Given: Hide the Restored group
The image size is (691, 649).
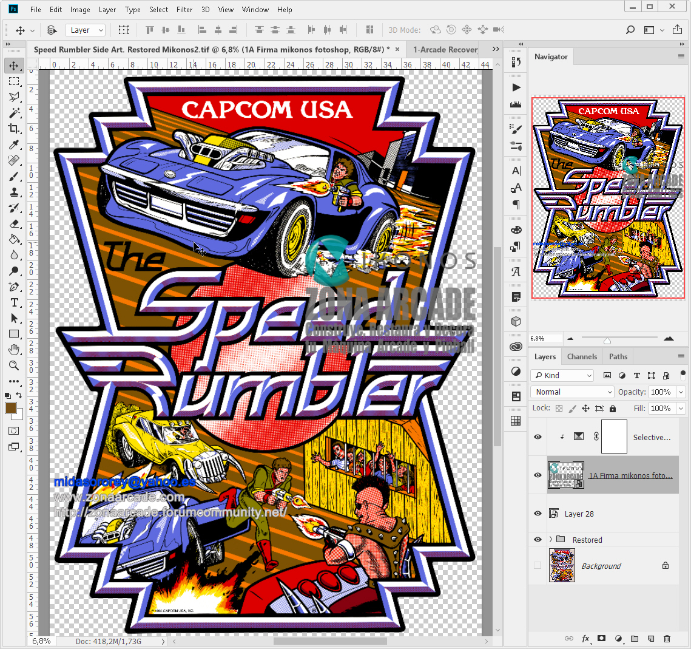Looking at the screenshot, I should pos(538,540).
